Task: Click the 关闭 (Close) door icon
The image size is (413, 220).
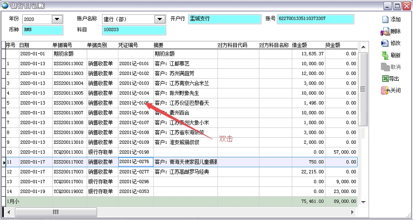Action: pos(385,91)
